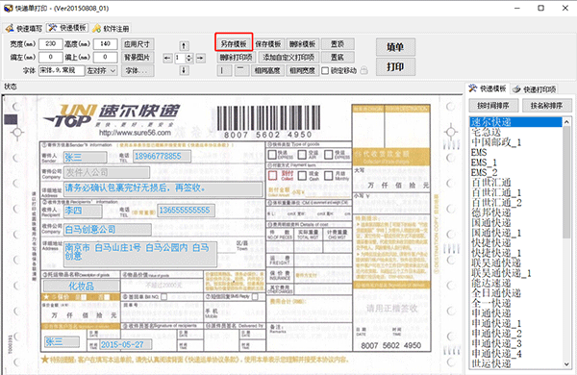Viewport: 577px width, 375px height.
Task: Move item down with down arrow
Action: 184,70
